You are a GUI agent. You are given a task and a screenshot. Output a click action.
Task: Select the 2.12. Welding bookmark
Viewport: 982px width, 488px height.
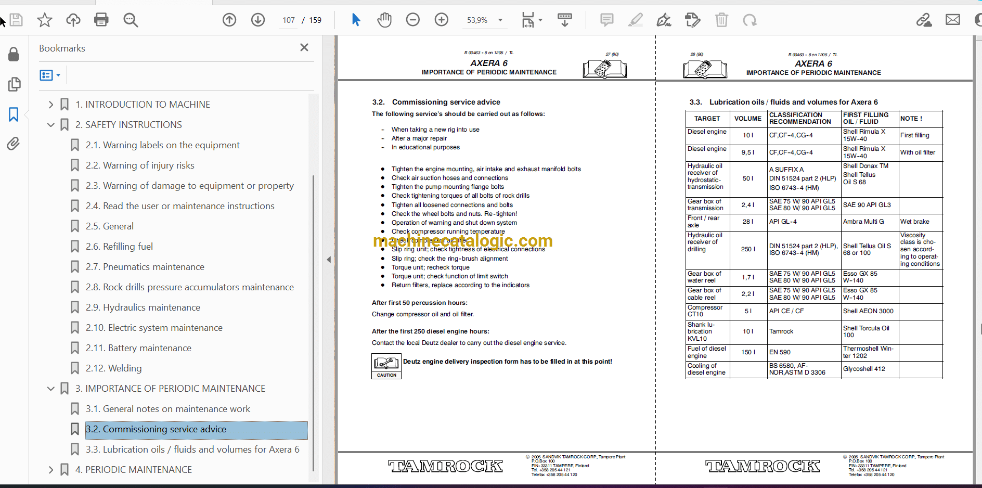pos(113,368)
